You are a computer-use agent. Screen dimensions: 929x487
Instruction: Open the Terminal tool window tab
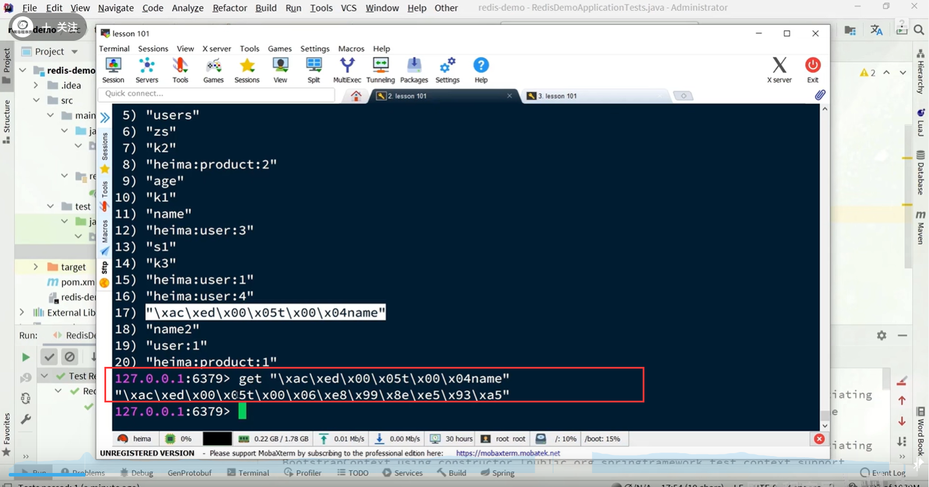click(248, 473)
